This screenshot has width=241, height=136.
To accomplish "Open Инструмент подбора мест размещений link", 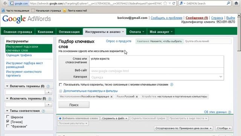I will 24,65.
